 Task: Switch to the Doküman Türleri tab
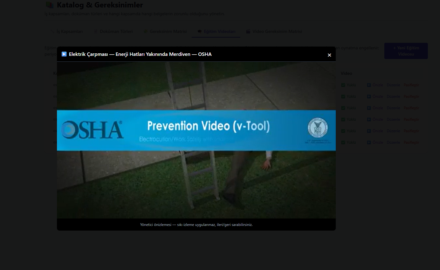(x=113, y=31)
